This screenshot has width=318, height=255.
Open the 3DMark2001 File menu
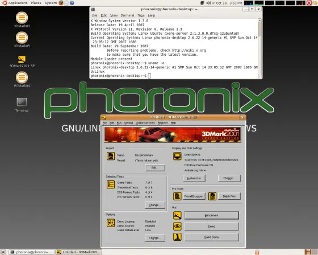104,123
